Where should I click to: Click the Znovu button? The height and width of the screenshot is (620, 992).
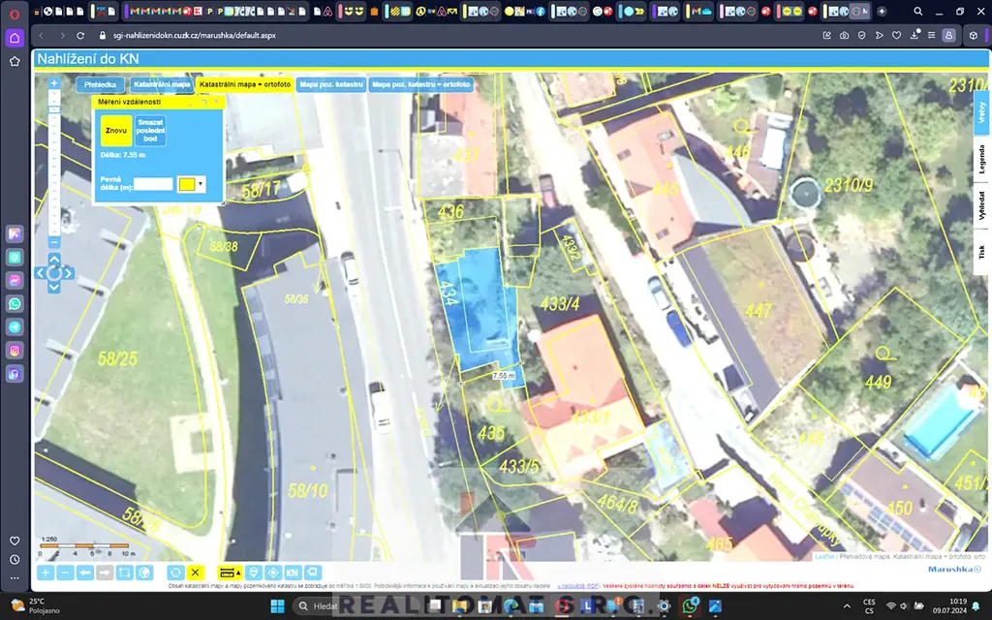pos(115,131)
